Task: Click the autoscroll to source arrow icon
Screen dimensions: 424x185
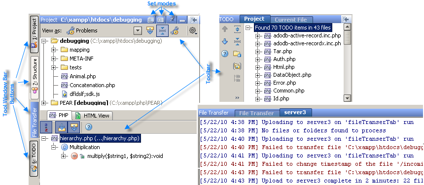Action: [x=150, y=31]
